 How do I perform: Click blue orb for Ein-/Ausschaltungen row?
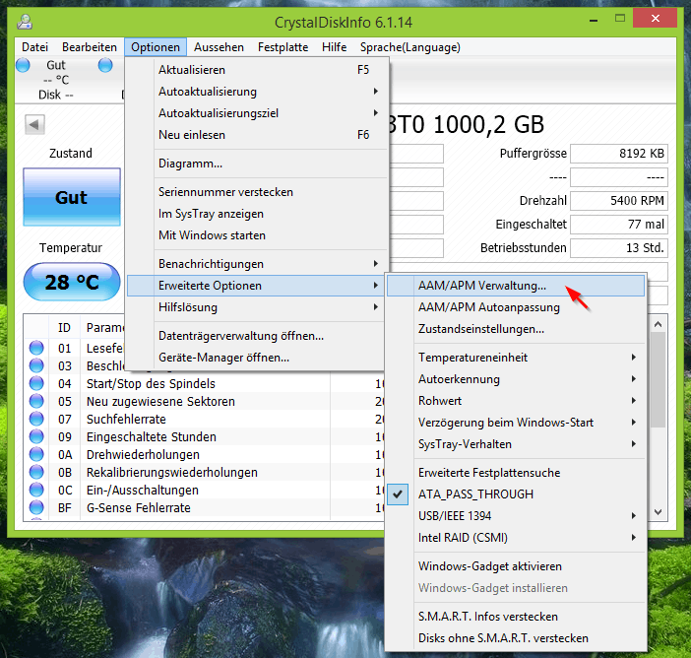tap(36, 490)
